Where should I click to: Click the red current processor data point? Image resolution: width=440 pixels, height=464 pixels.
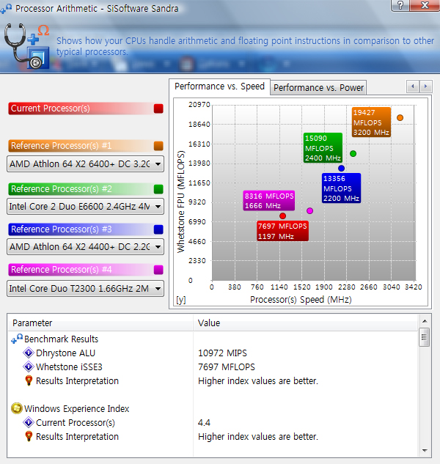(283, 216)
